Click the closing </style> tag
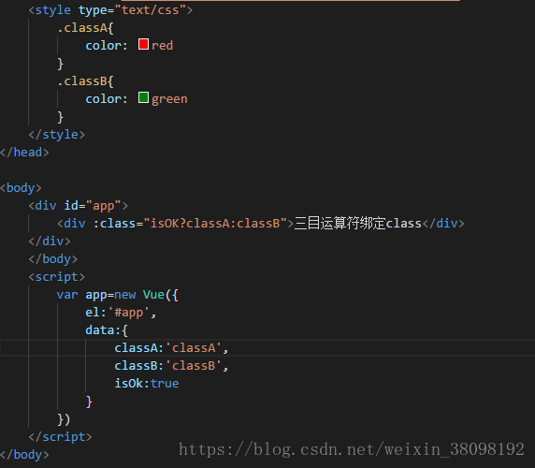 [x=57, y=135]
